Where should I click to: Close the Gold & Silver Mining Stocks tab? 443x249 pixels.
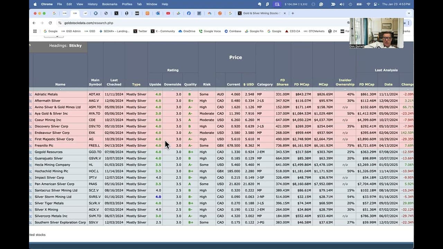coord(285,13)
